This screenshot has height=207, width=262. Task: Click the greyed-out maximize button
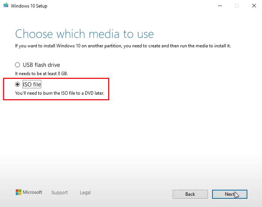[x=236, y=6]
